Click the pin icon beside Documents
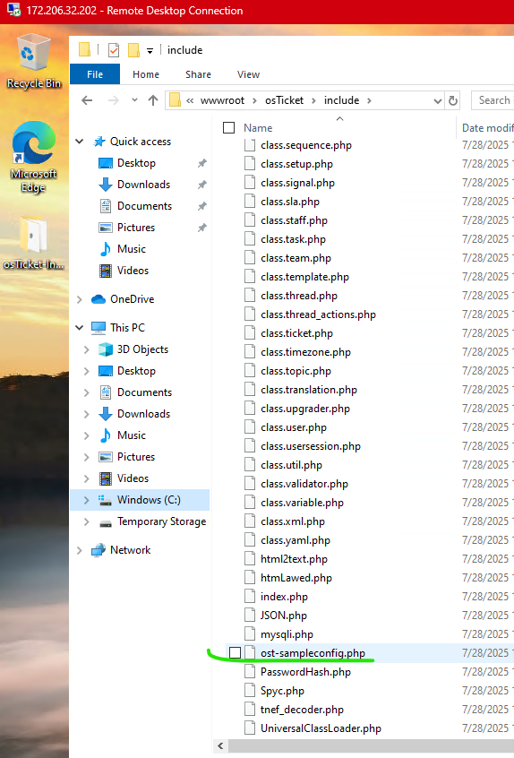Image resolution: width=514 pixels, height=758 pixels. 202,206
